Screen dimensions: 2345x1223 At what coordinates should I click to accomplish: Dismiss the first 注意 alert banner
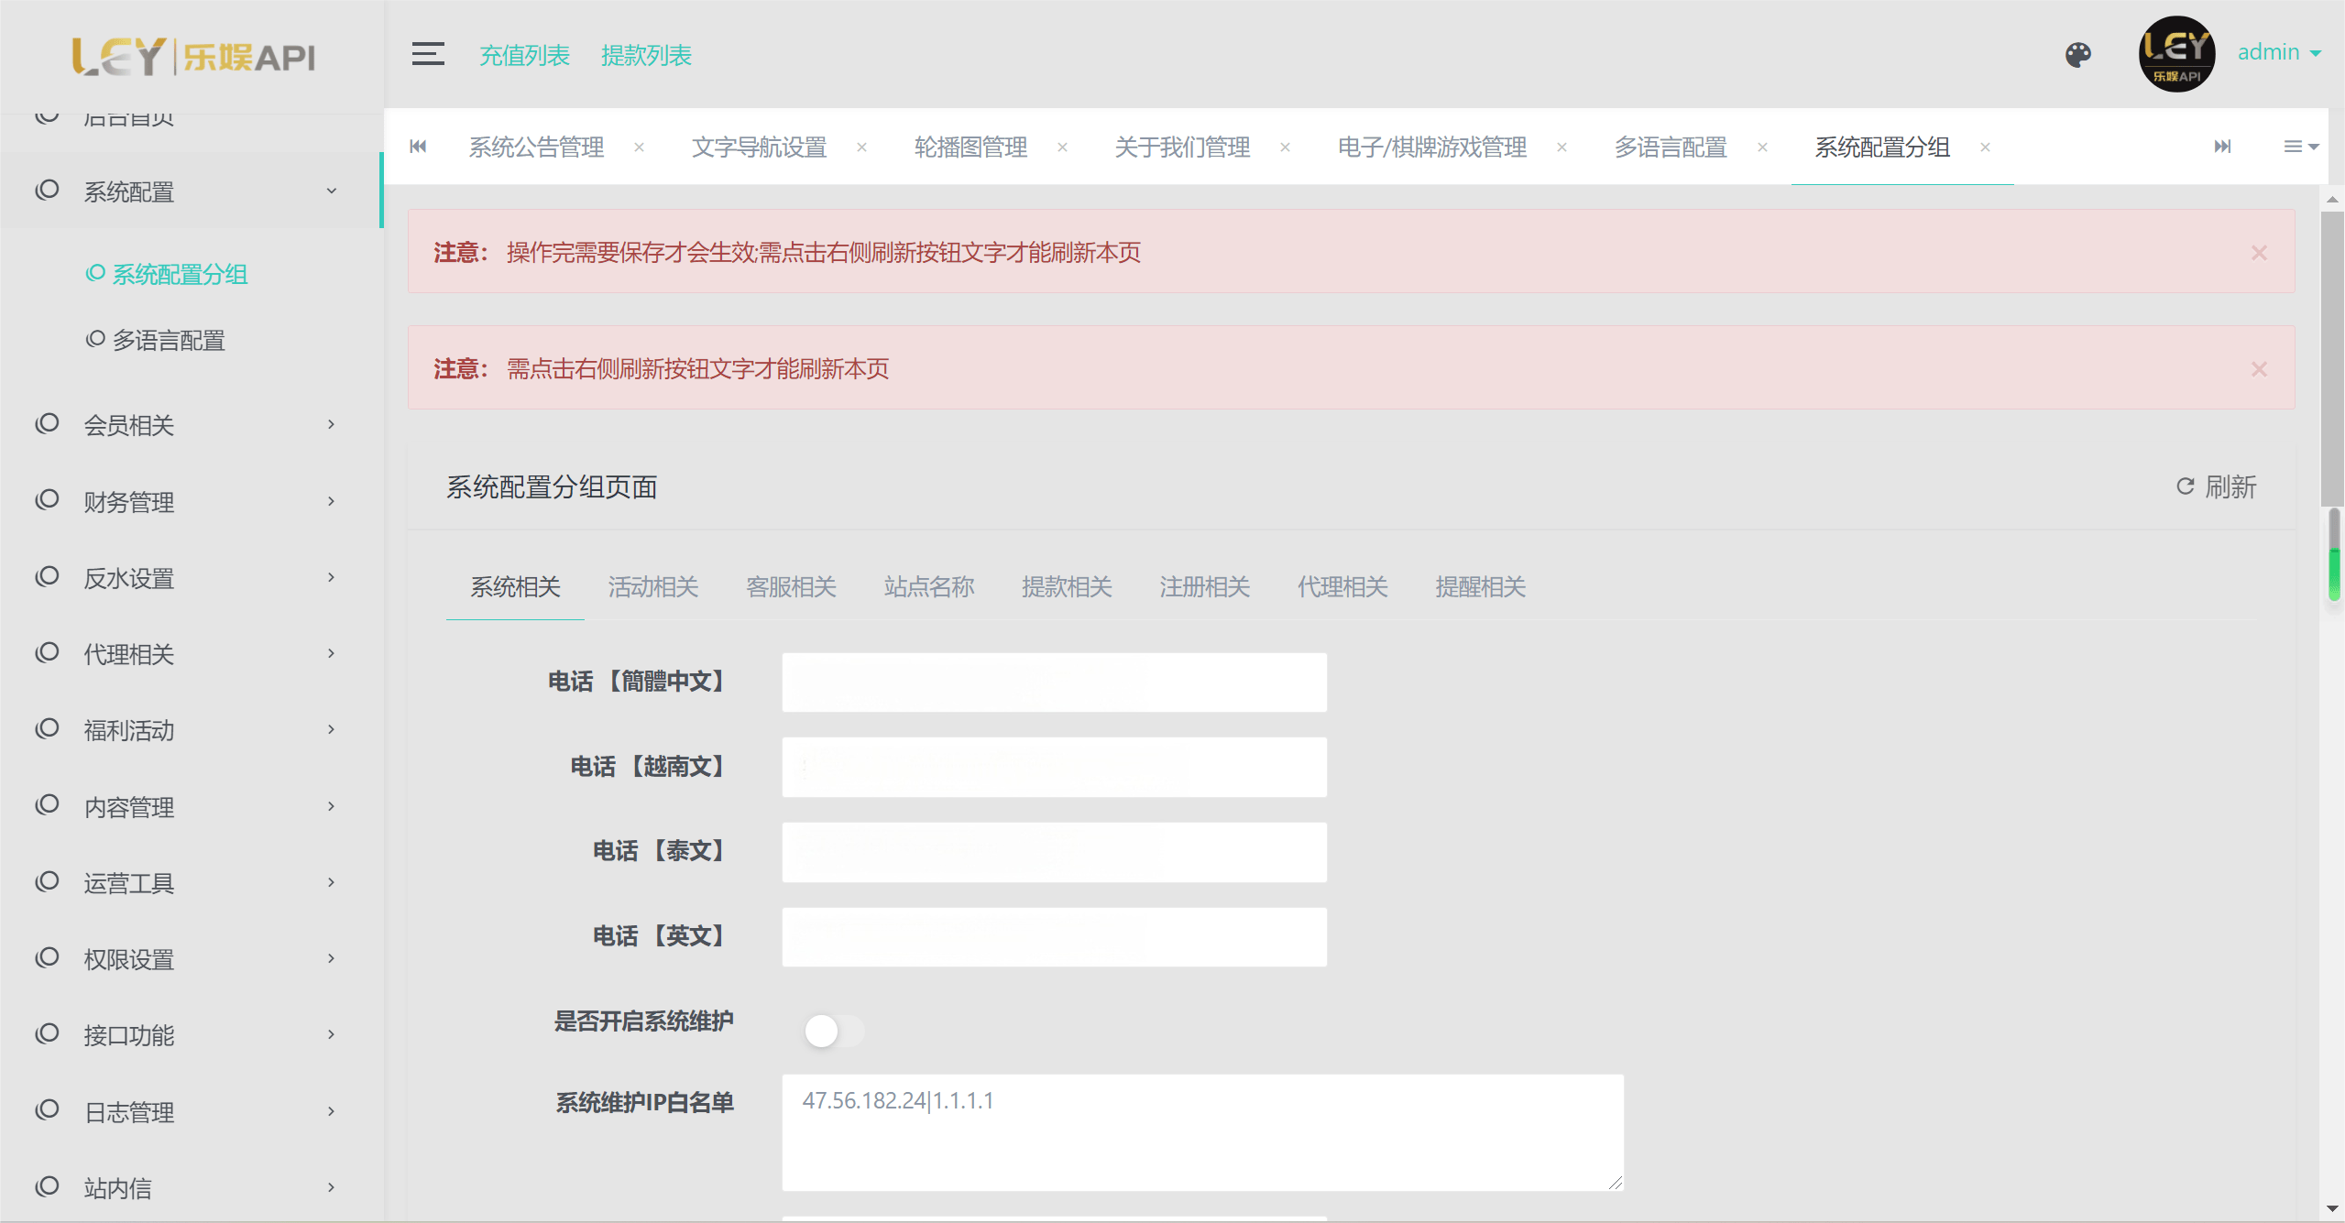pyautogui.click(x=2259, y=253)
